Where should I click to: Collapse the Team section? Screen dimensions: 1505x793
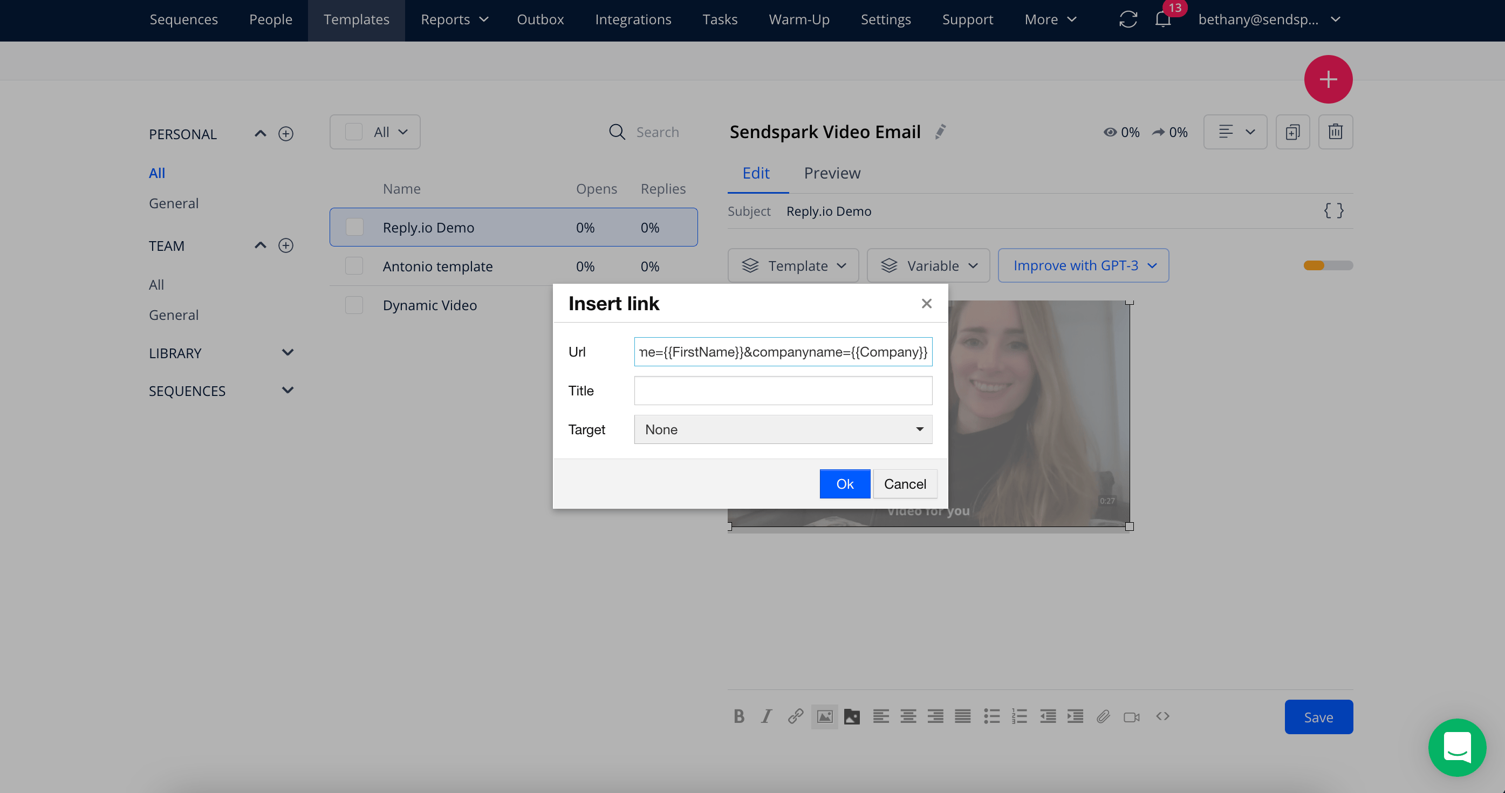(261, 245)
